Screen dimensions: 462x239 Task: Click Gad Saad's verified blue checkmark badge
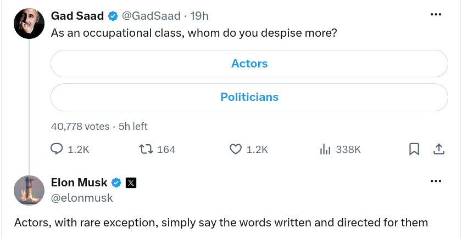(x=113, y=16)
